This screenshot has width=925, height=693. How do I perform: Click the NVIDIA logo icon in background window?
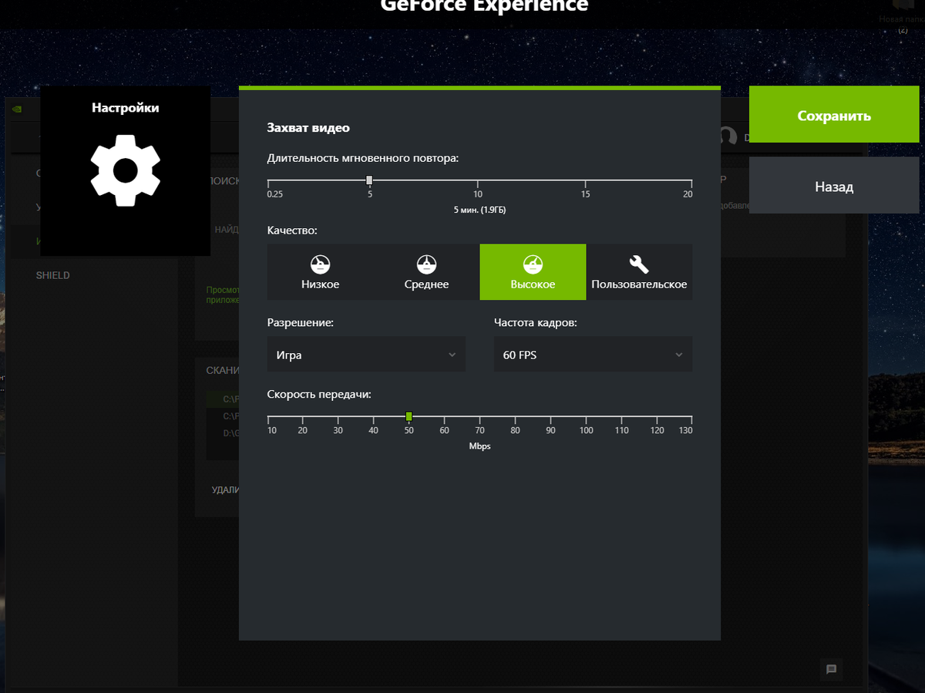click(x=17, y=109)
